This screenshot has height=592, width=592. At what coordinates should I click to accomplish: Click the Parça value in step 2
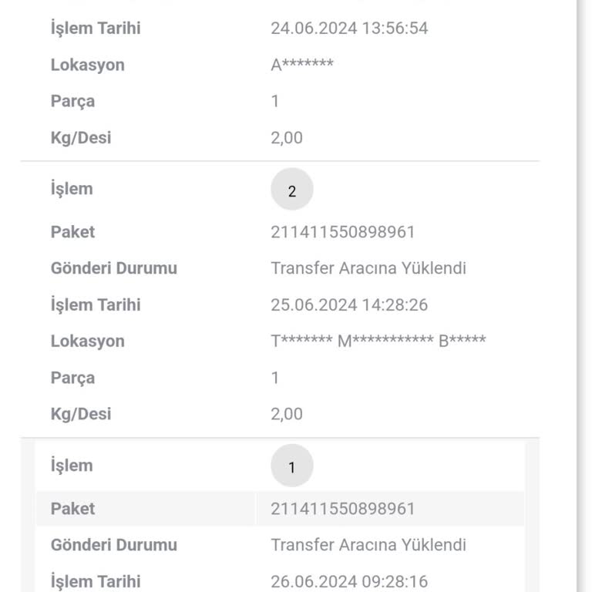[275, 378]
